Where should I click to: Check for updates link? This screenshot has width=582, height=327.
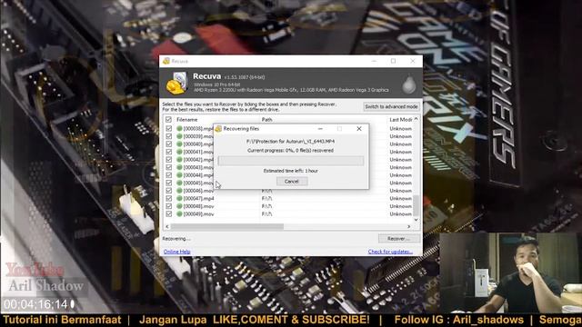[x=390, y=252]
